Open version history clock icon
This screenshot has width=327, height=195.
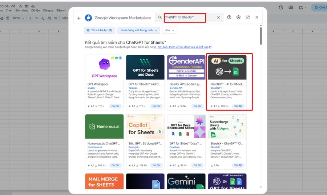coord(281,8)
